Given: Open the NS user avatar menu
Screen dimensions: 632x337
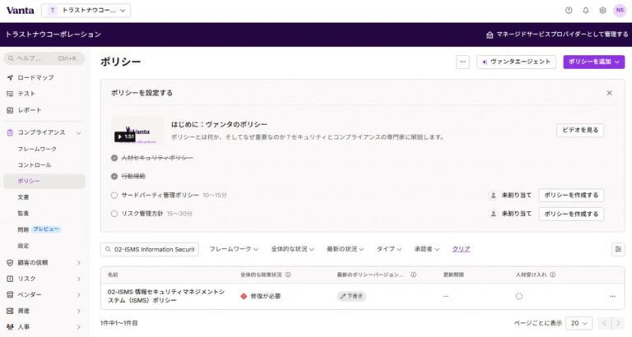Looking at the screenshot, I should pyautogui.click(x=620, y=11).
